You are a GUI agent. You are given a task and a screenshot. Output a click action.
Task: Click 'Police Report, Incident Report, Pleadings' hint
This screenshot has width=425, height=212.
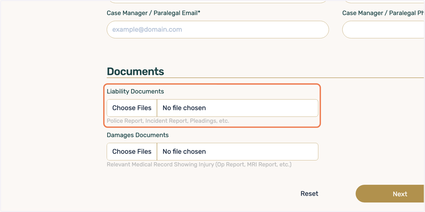tap(168, 121)
